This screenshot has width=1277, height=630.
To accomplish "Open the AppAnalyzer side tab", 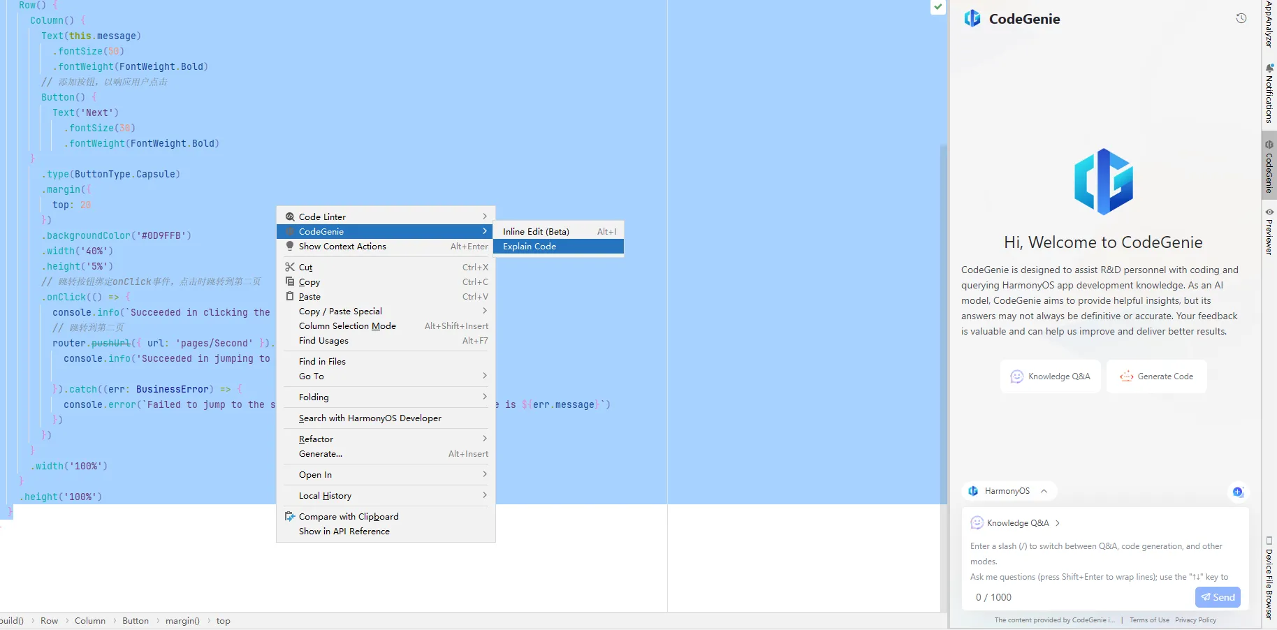I will point(1269,25).
